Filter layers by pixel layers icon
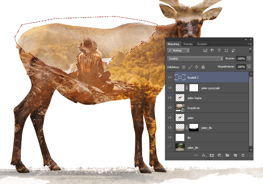 205,50
